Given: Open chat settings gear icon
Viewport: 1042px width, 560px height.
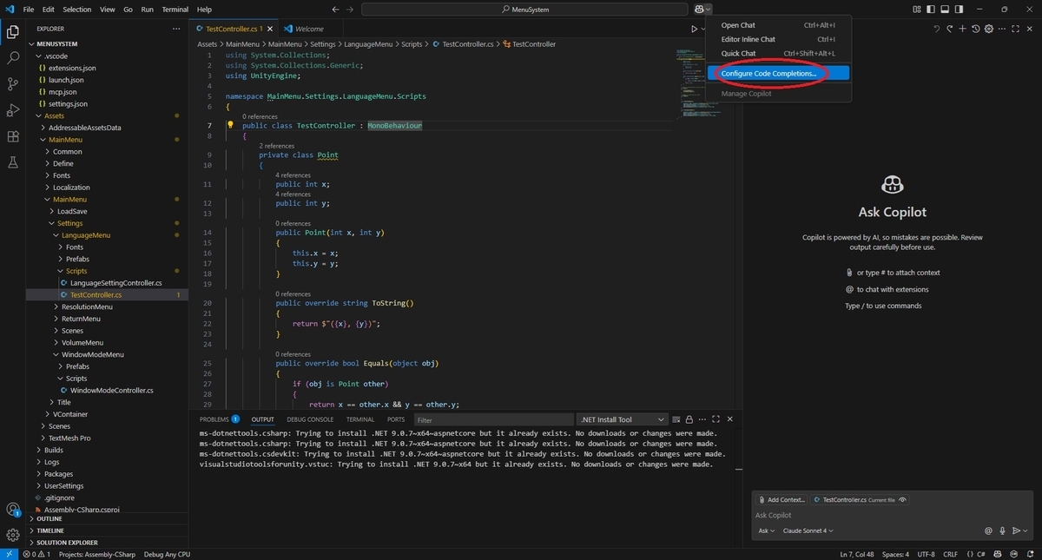Looking at the screenshot, I should click(x=989, y=29).
